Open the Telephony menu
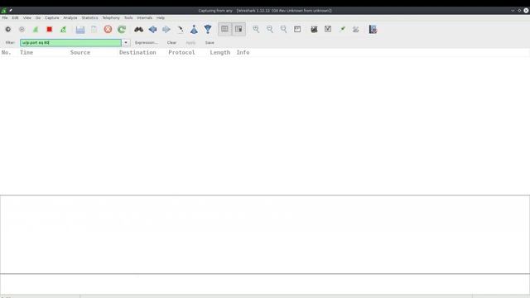 coord(111,17)
